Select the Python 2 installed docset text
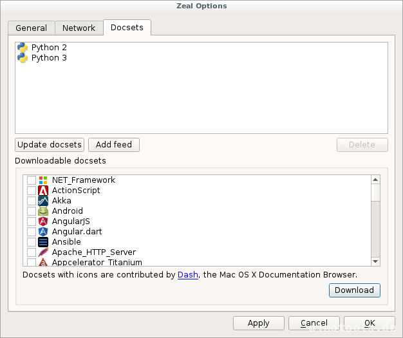Image resolution: width=403 pixels, height=338 pixels. (x=49, y=48)
